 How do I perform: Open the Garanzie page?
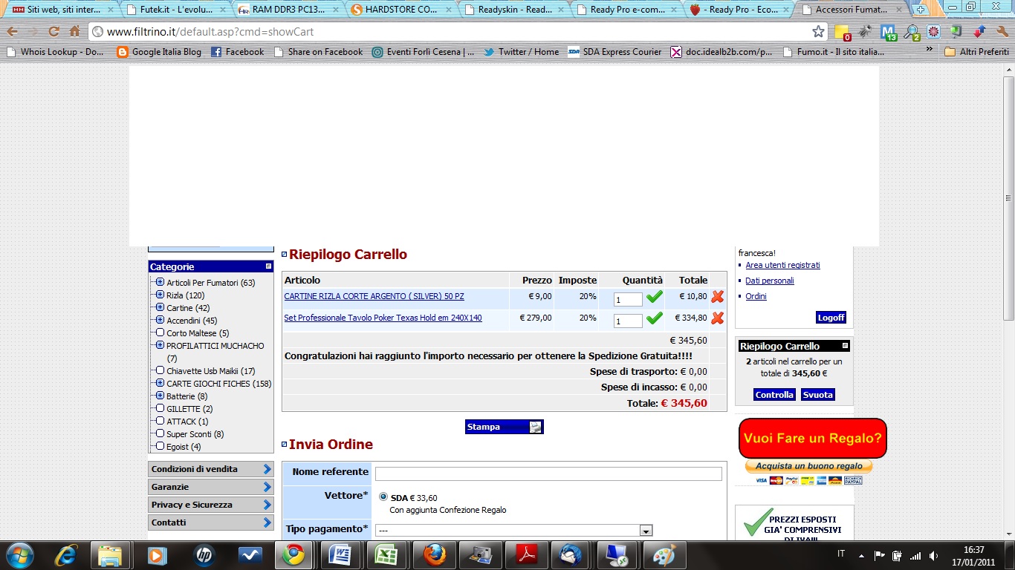[211, 487]
